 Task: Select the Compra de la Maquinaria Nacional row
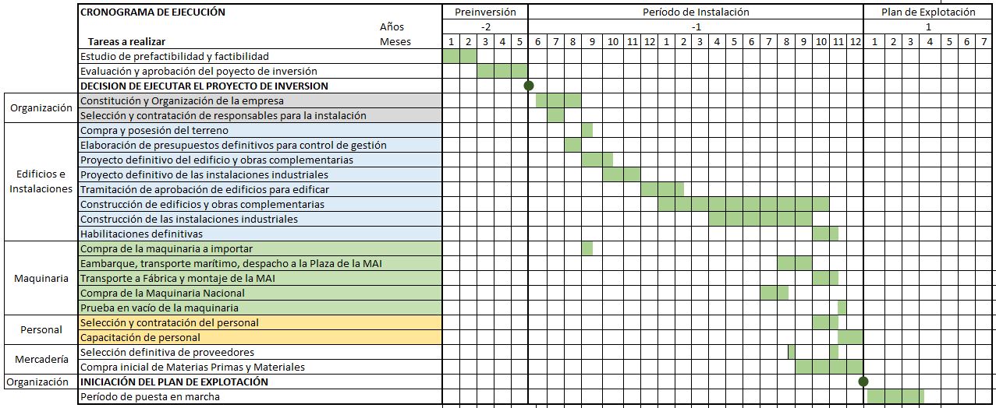(261, 293)
